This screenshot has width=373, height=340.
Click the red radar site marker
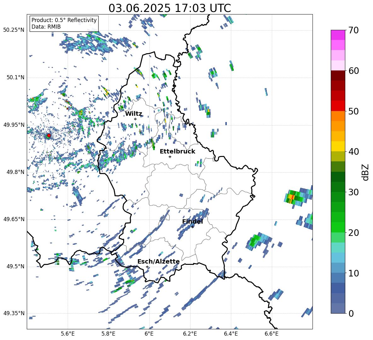pos(49,135)
